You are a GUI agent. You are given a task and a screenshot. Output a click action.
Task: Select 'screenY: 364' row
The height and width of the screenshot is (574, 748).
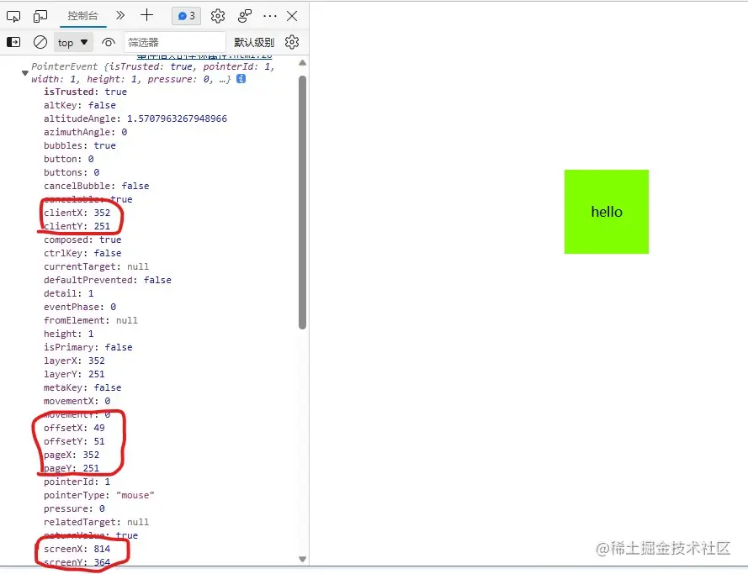point(77,562)
